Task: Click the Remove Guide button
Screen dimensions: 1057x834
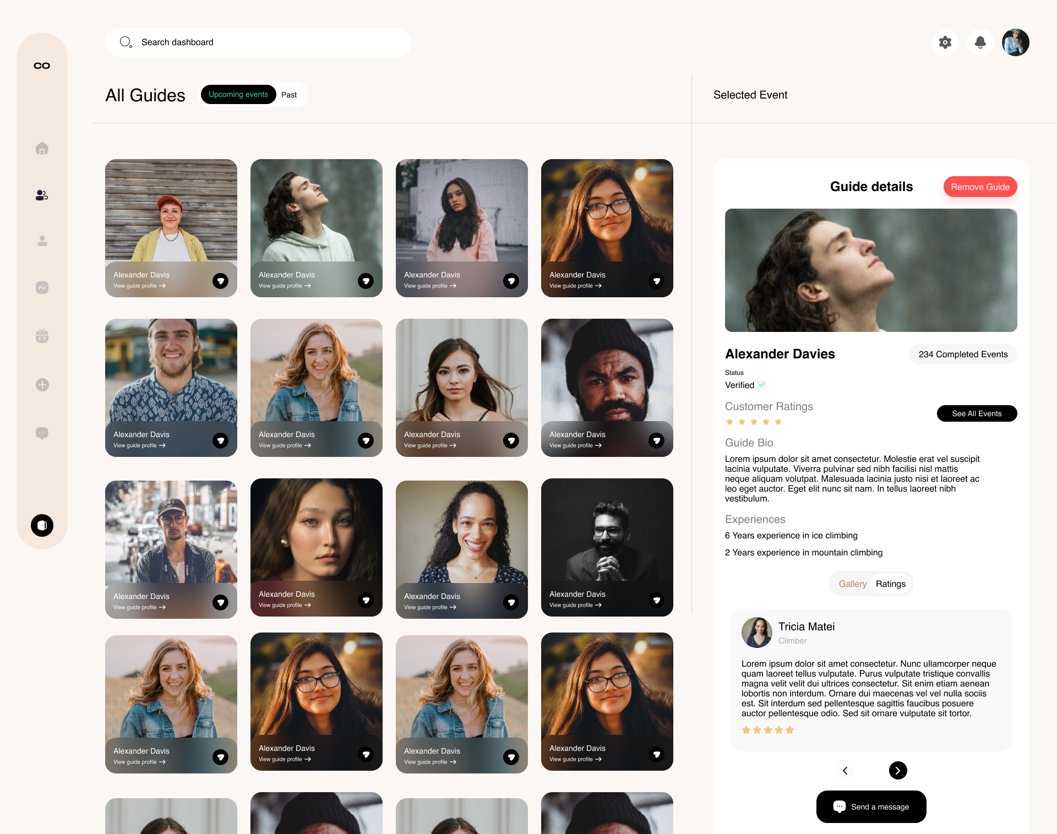Action: 980,187
